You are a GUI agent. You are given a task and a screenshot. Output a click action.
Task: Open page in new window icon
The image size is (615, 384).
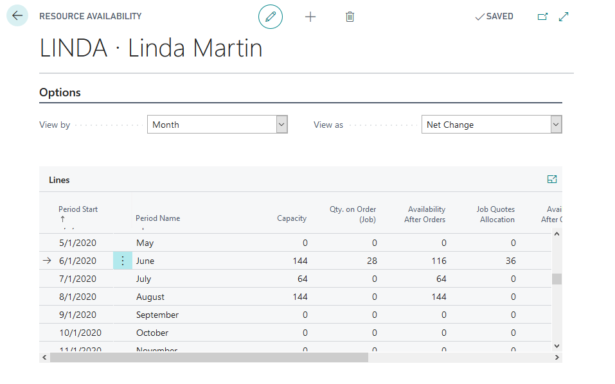(x=542, y=17)
